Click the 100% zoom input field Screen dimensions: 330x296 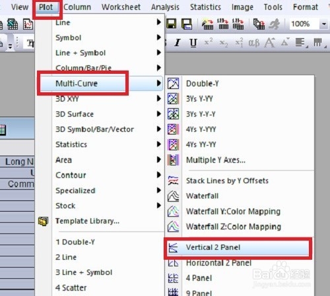coord(304,24)
